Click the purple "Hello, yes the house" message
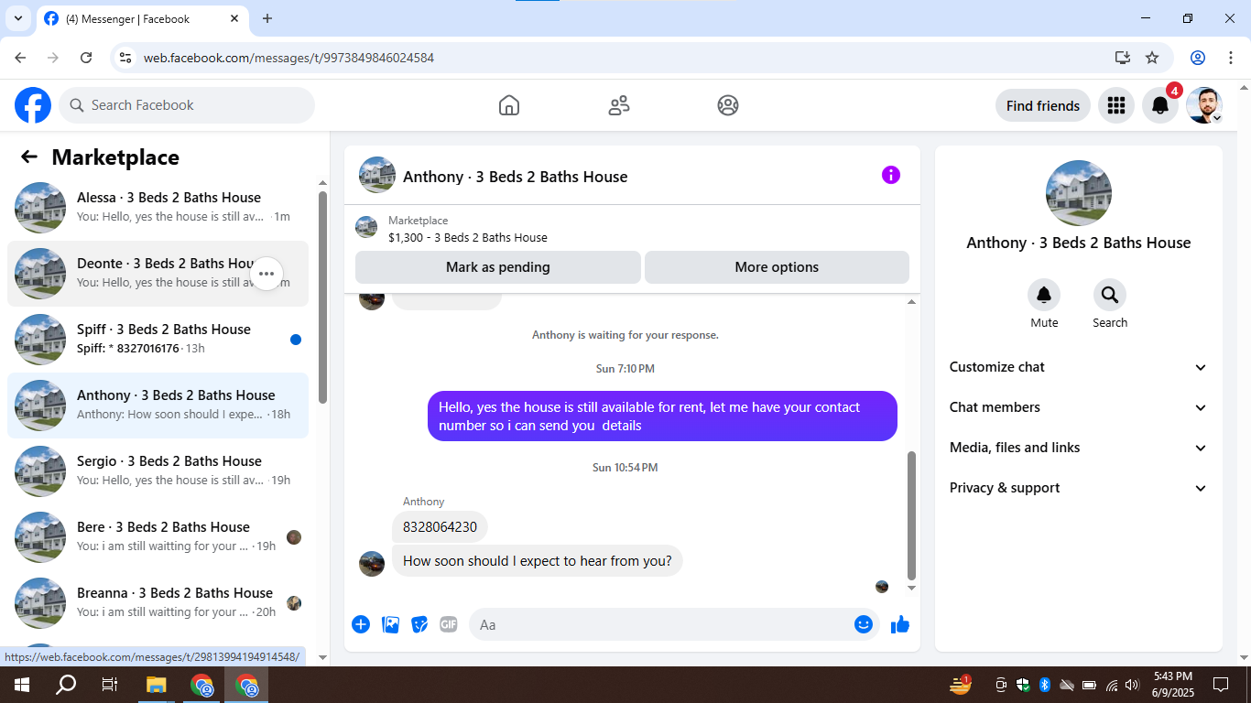 pos(662,416)
